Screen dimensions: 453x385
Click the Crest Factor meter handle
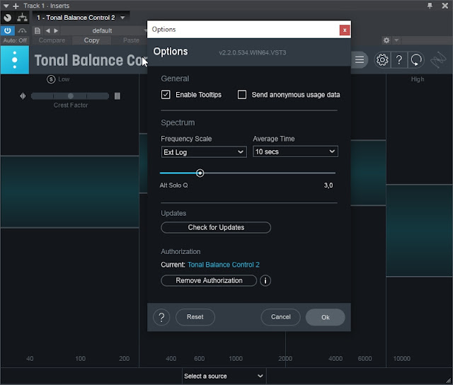coord(71,96)
